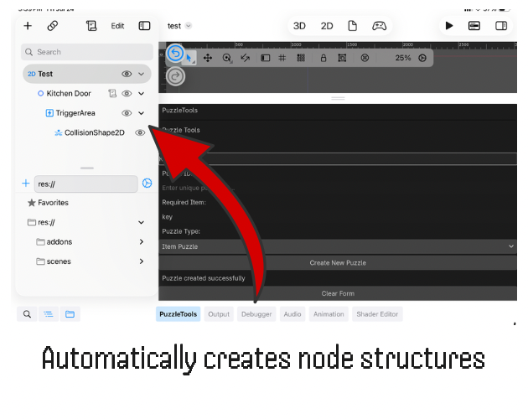Toggle the bottom panel layout icon

474,26
